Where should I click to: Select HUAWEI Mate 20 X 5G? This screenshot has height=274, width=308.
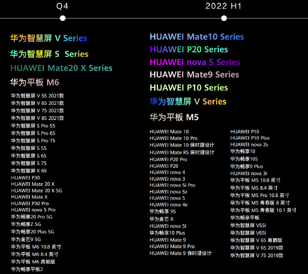point(36,191)
